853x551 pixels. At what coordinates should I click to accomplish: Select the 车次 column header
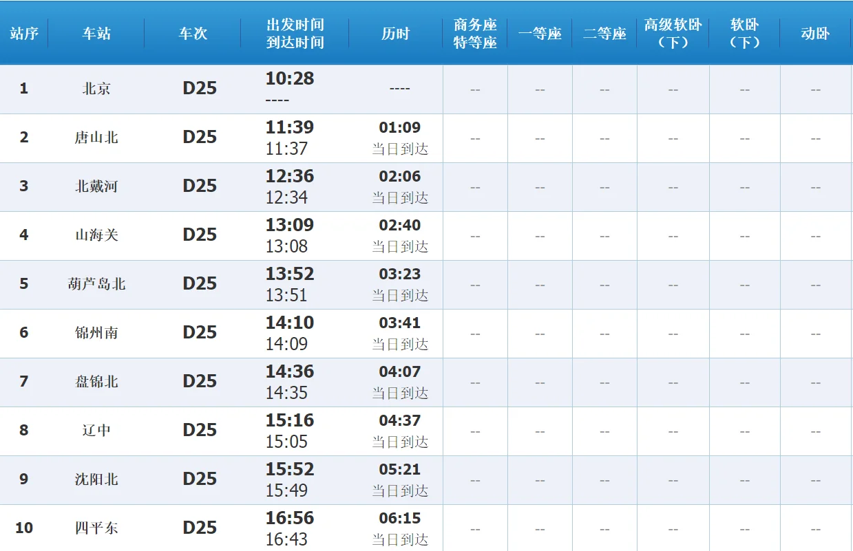(191, 32)
